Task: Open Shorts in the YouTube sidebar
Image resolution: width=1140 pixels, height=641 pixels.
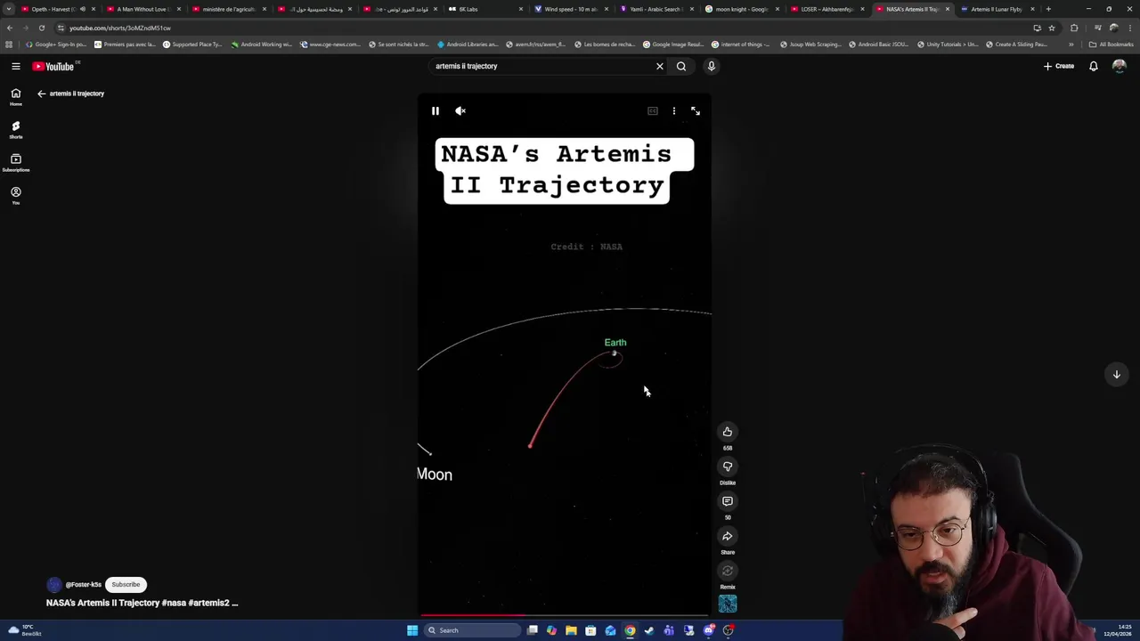Action: click(16, 130)
